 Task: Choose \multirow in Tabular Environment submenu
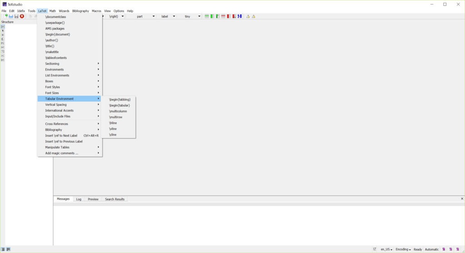coord(119,117)
